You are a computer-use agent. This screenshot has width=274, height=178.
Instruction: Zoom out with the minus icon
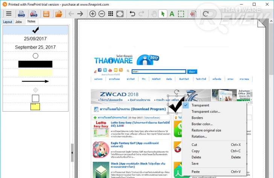(102, 14)
